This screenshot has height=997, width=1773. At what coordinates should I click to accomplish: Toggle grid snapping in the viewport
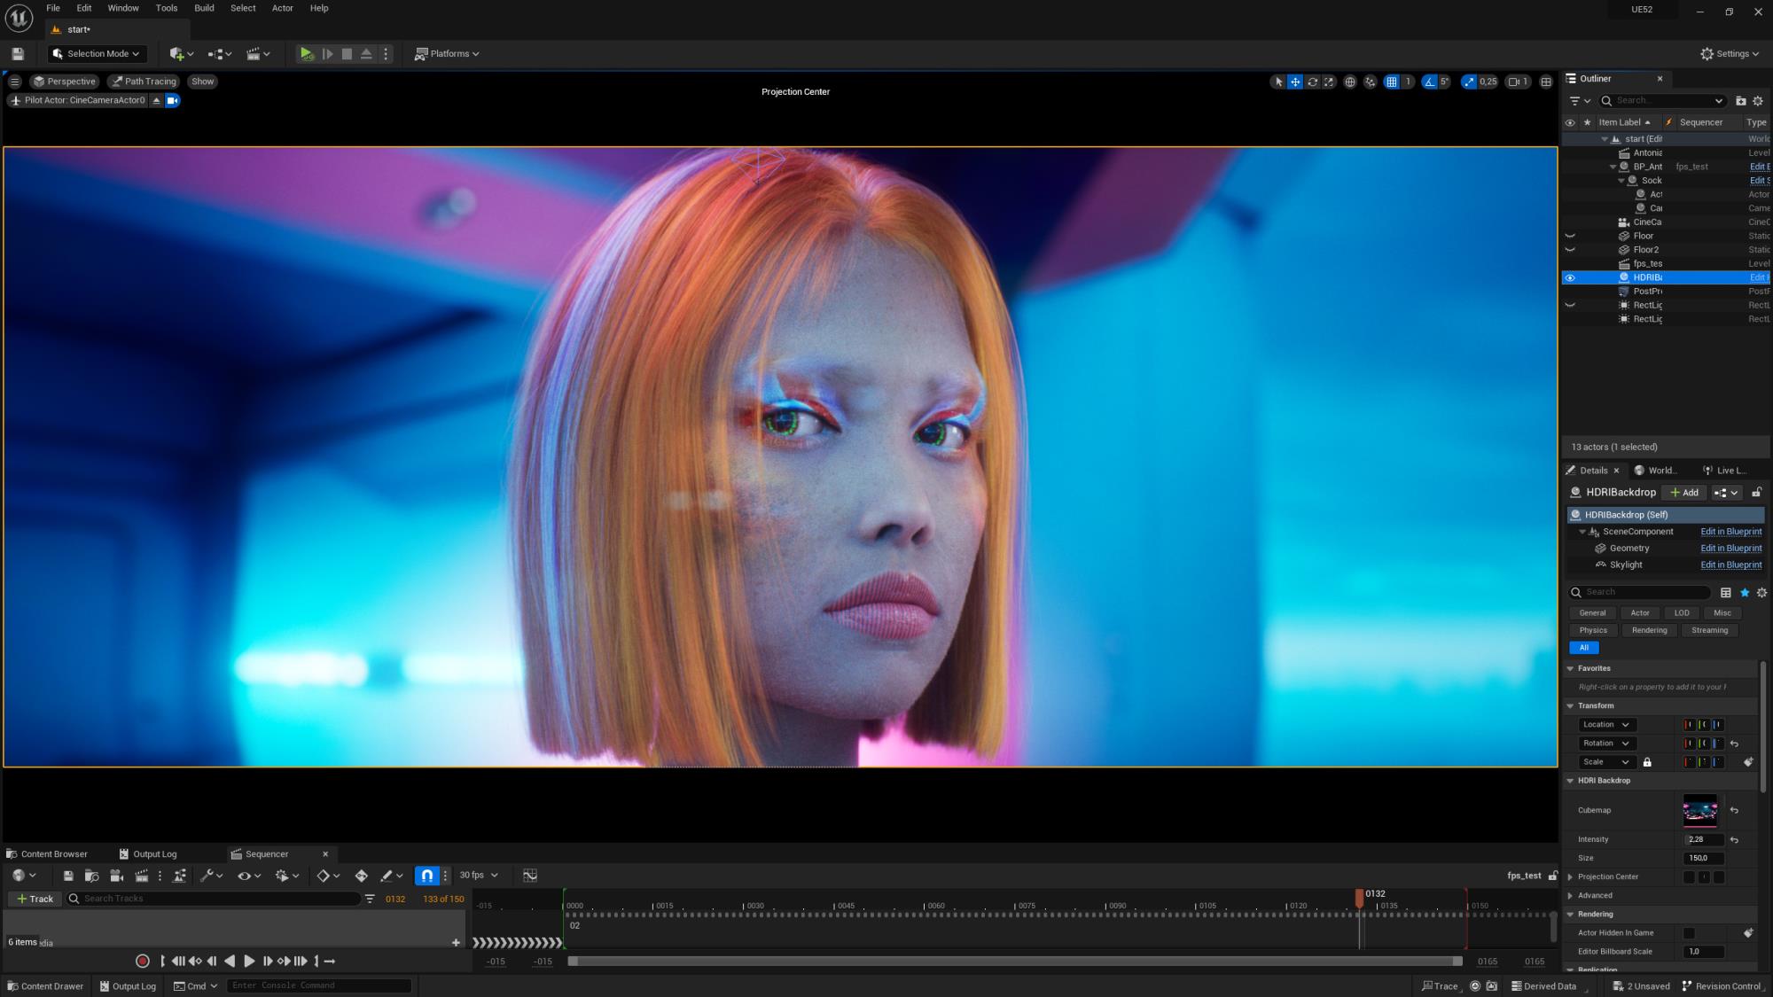[x=1392, y=82]
